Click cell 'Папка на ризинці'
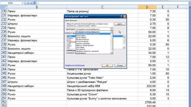This screenshot has width=191, height=107. pyautogui.click(x=102, y=11)
